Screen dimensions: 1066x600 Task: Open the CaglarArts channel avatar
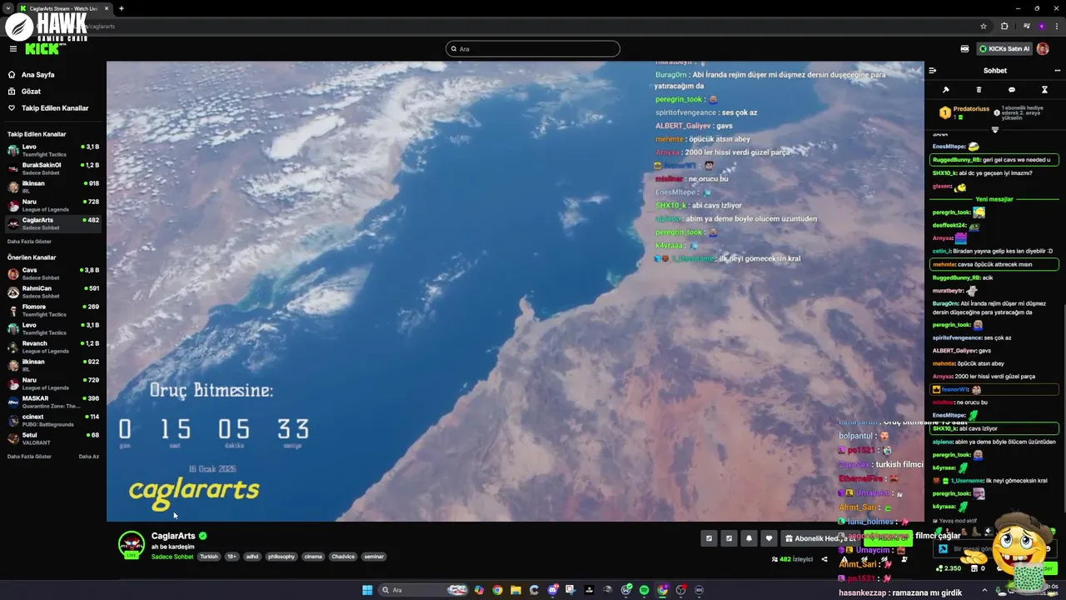pyautogui.click(x=132, y=544)
